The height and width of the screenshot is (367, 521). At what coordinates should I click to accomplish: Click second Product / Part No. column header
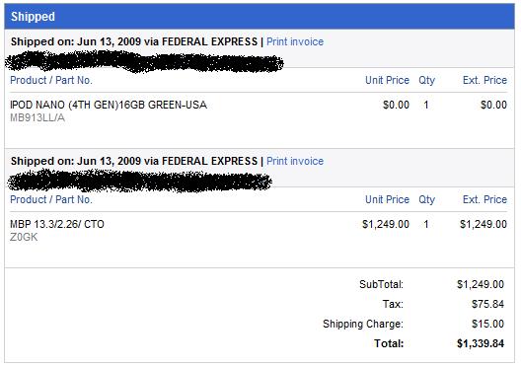tap(51, 199)
